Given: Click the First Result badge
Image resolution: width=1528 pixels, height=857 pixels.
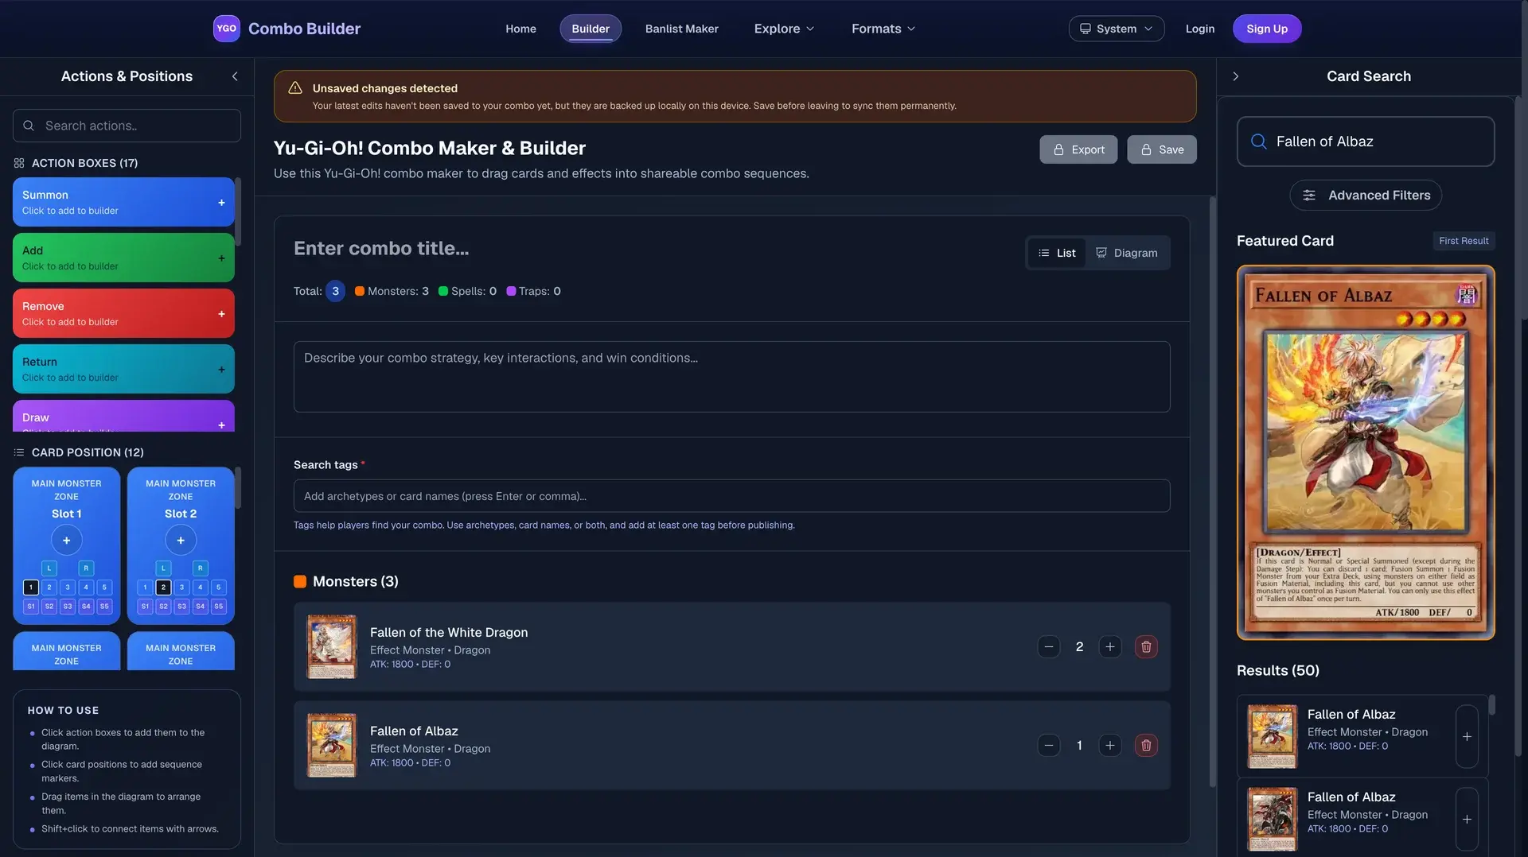Looking at the screenshot, I should (x=1464, y=241).
